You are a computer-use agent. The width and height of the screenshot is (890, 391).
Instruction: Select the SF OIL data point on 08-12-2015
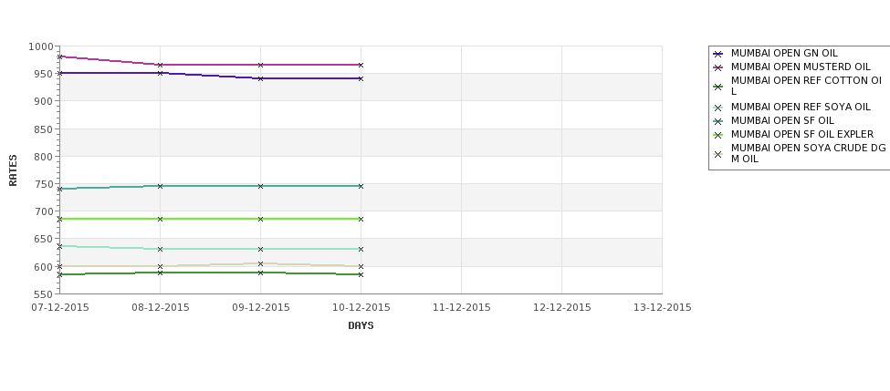click(160, 186)
